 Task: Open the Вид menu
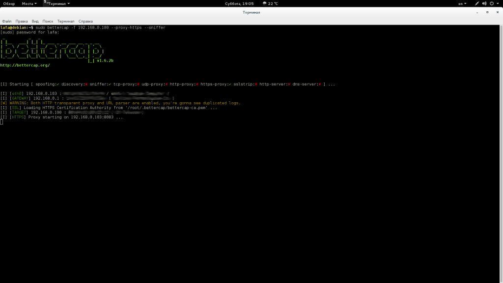(35, 21)
